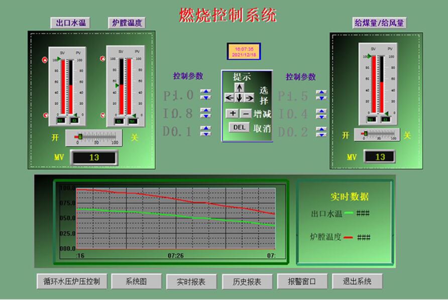Click the left panel MV value display

(94, 158)
